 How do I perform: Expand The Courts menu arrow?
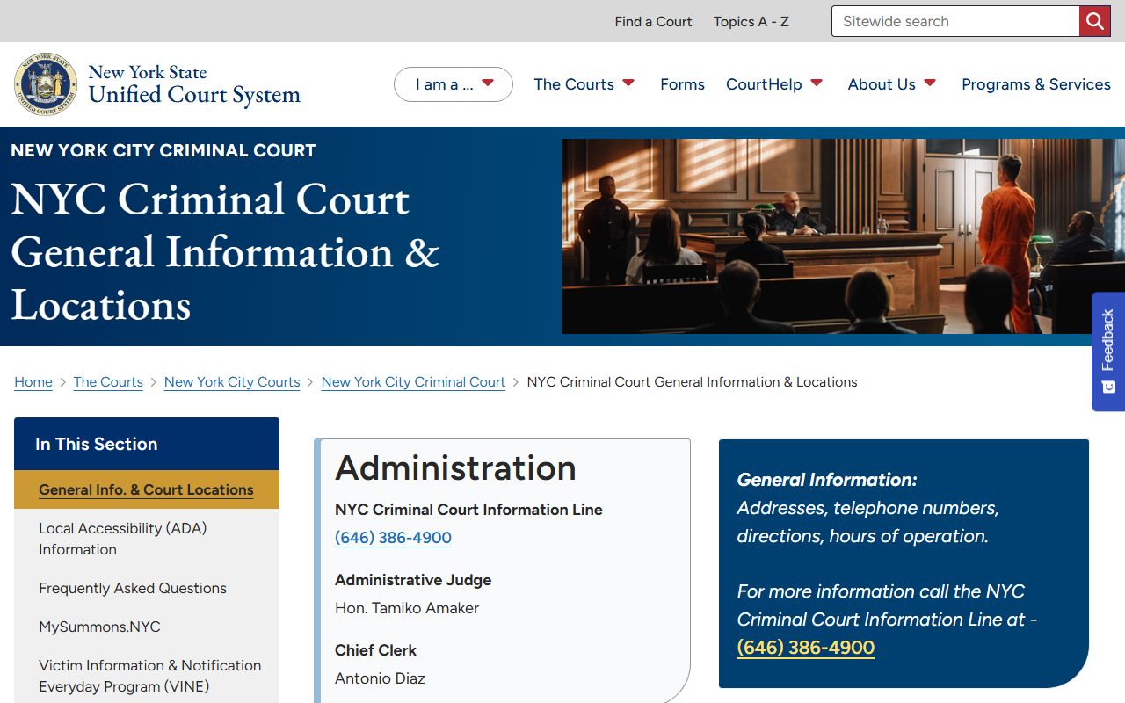point(628,83)
